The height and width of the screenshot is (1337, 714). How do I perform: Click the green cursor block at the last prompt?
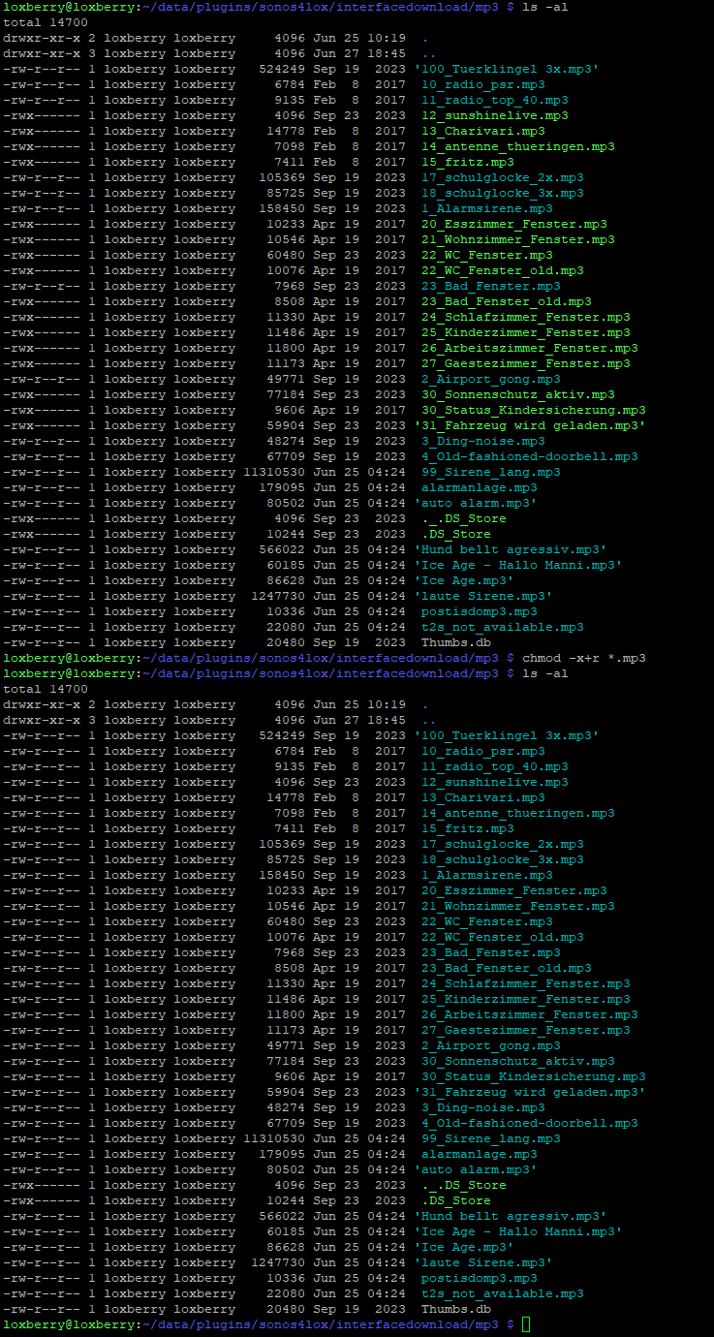tap(526, 1324)
